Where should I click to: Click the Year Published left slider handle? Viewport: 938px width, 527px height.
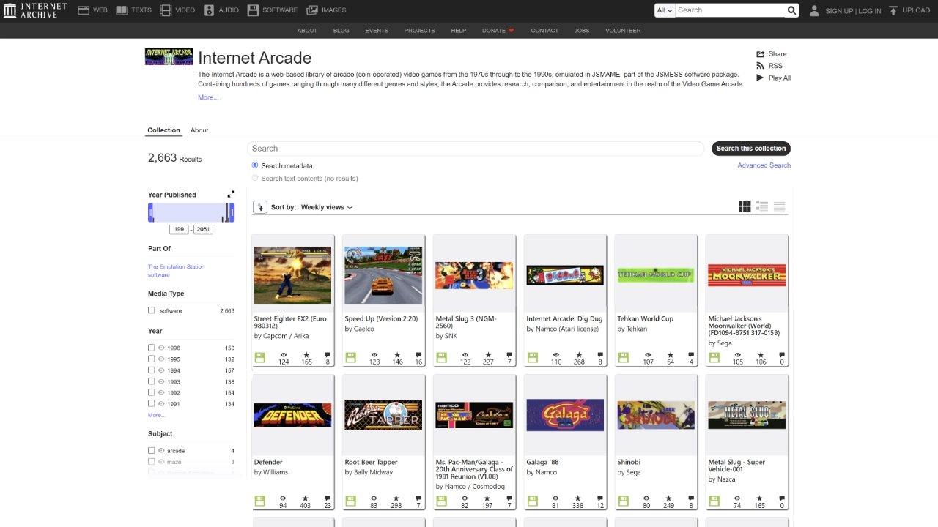coord(151,213)
